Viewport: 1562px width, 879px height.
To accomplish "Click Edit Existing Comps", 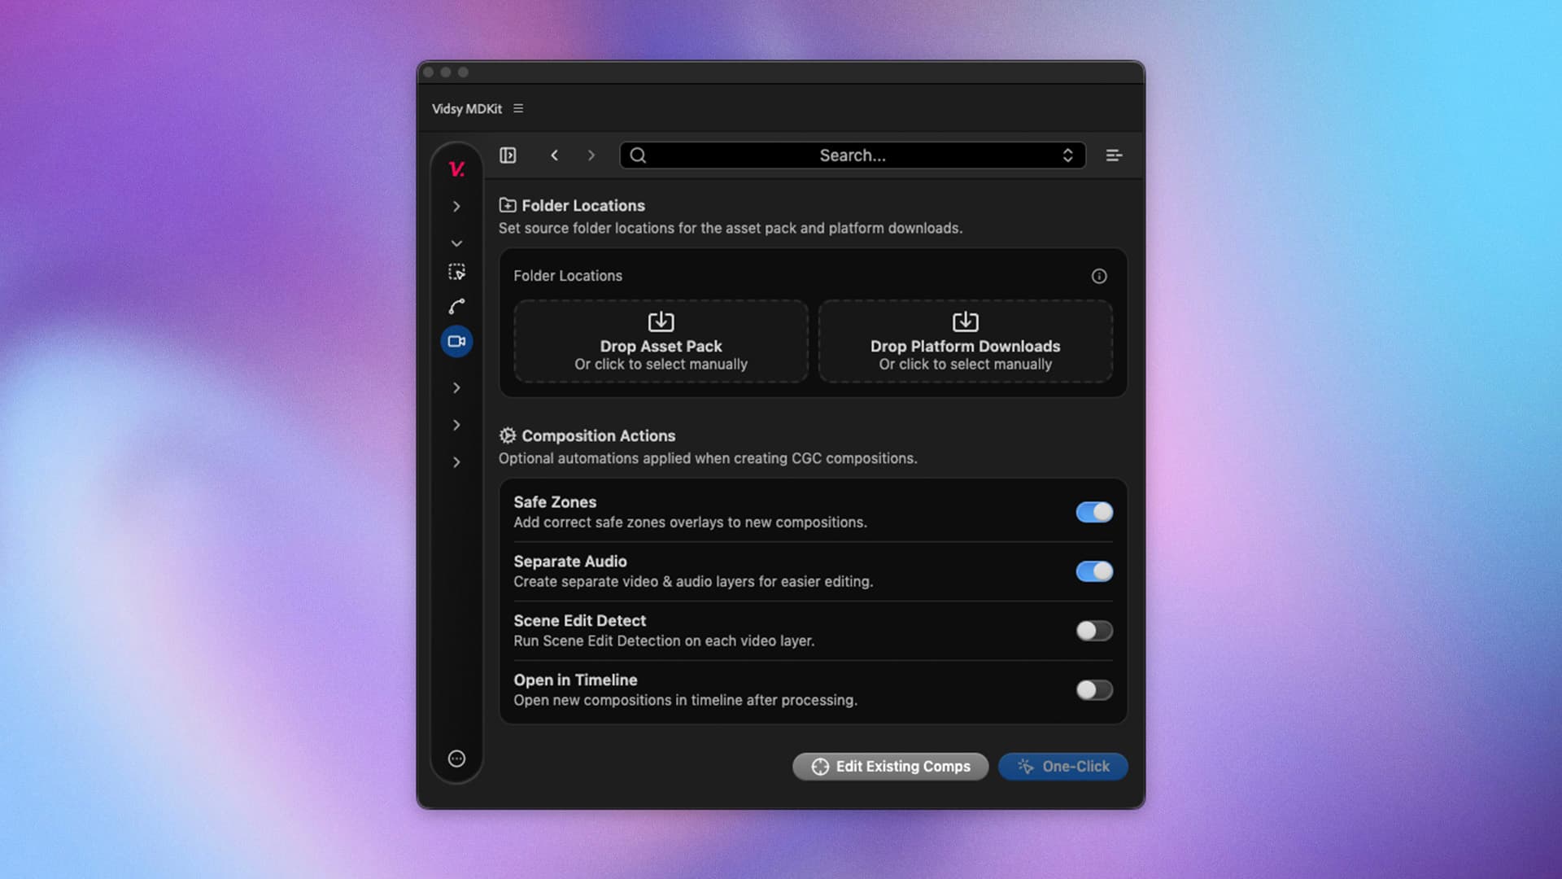I will (890, 766).
